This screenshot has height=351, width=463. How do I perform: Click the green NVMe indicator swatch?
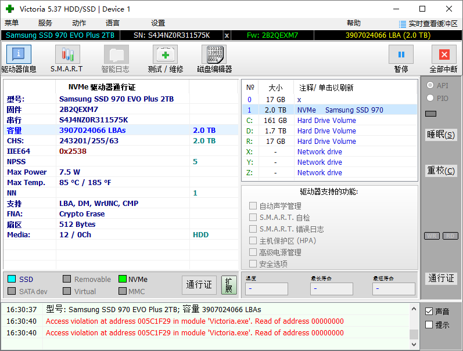tap(122, 278)
